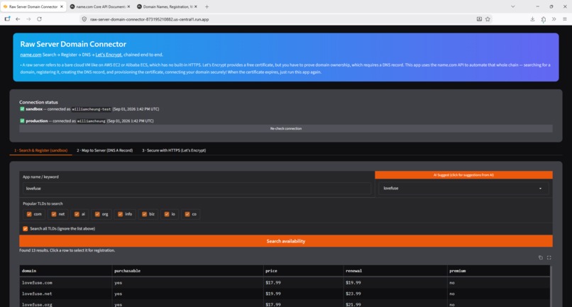Toggle the org TLD checkbox
This screenshot has height=307, width=572.
97,214
